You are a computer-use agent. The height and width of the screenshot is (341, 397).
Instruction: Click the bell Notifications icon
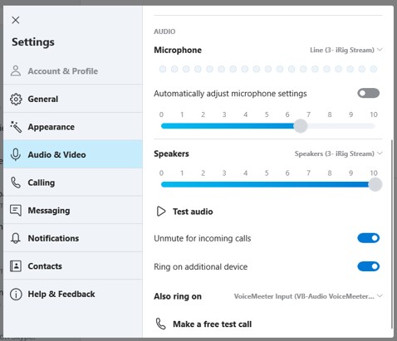pos(16,238)
